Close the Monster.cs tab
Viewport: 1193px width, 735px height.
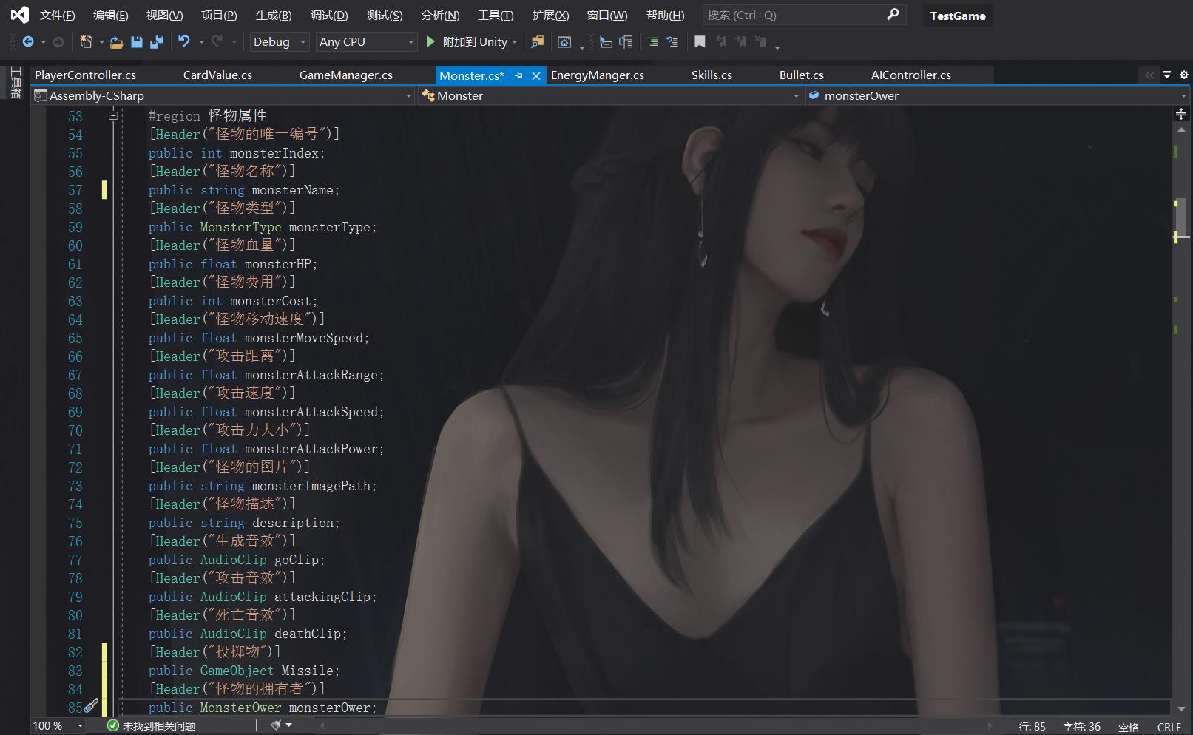pyautogui.click(x=536, y=75)
